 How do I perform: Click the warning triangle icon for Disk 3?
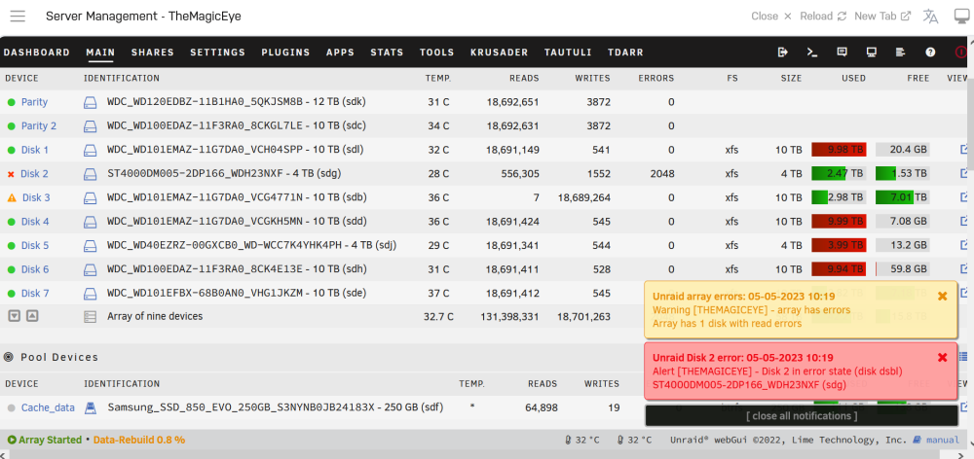pyautogui.click(x=12, y=197)
